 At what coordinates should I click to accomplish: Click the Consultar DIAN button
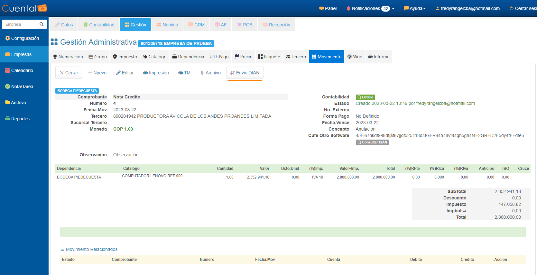click(x=372, y=142)
